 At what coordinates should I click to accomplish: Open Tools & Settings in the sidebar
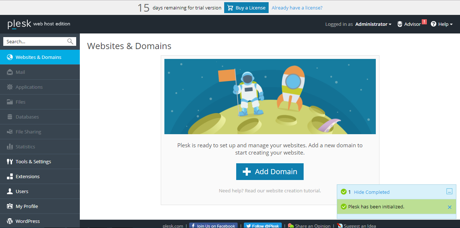(40, 161)
